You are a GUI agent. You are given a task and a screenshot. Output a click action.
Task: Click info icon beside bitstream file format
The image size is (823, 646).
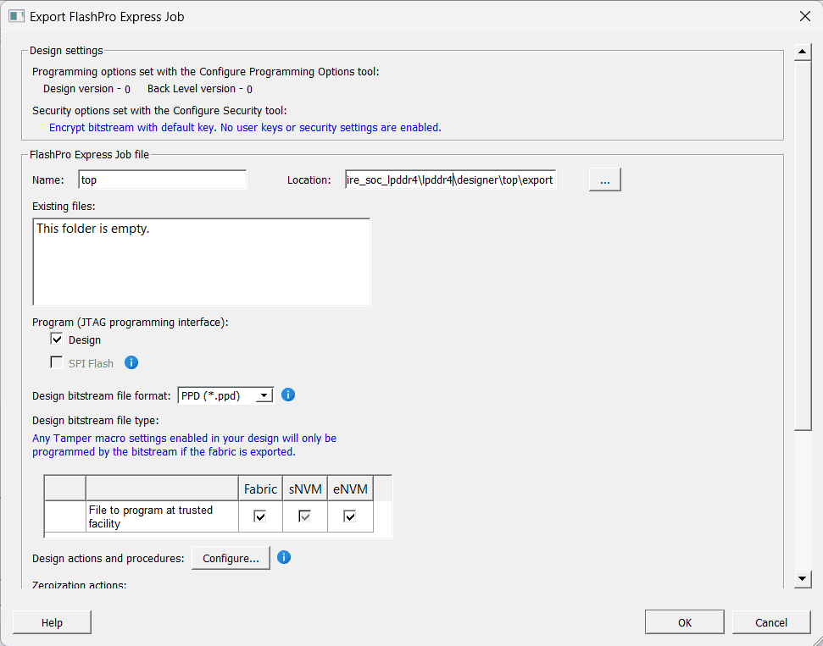pyautogui.click(x=287, y=395)
